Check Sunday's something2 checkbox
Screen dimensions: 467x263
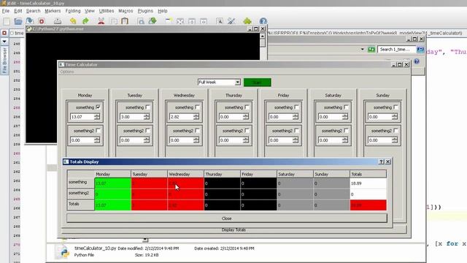click(395, 131)
